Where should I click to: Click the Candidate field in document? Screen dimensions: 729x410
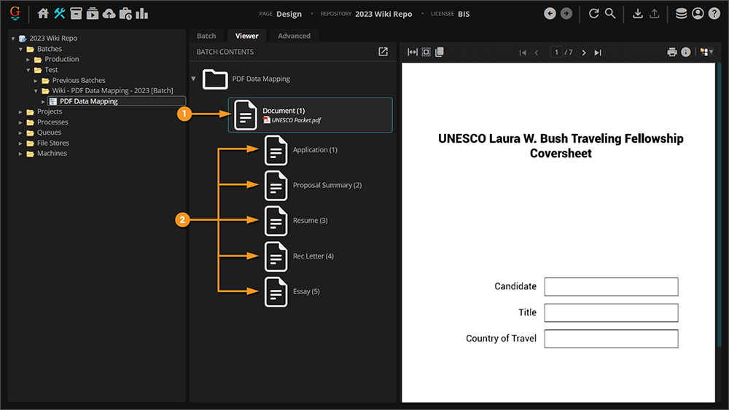point(611,286)
